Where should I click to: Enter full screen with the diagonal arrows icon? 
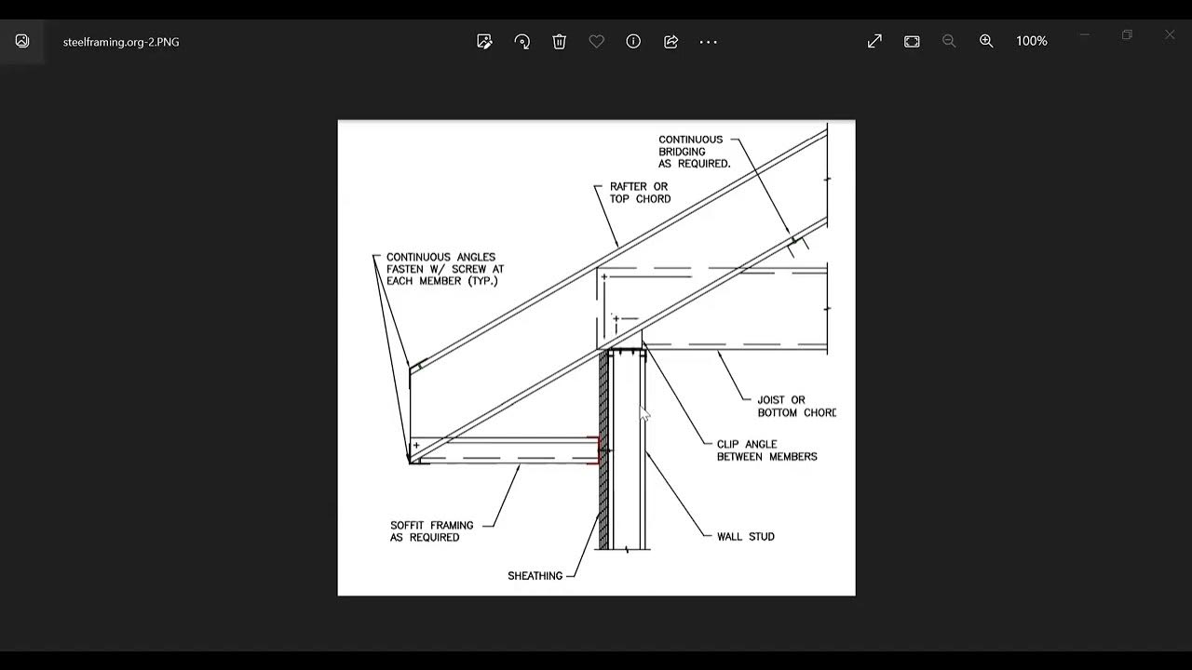point(874,41)
